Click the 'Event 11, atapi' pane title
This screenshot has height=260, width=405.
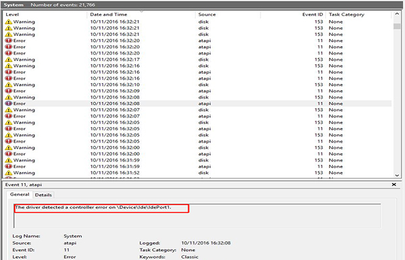(x=24, y=185)
